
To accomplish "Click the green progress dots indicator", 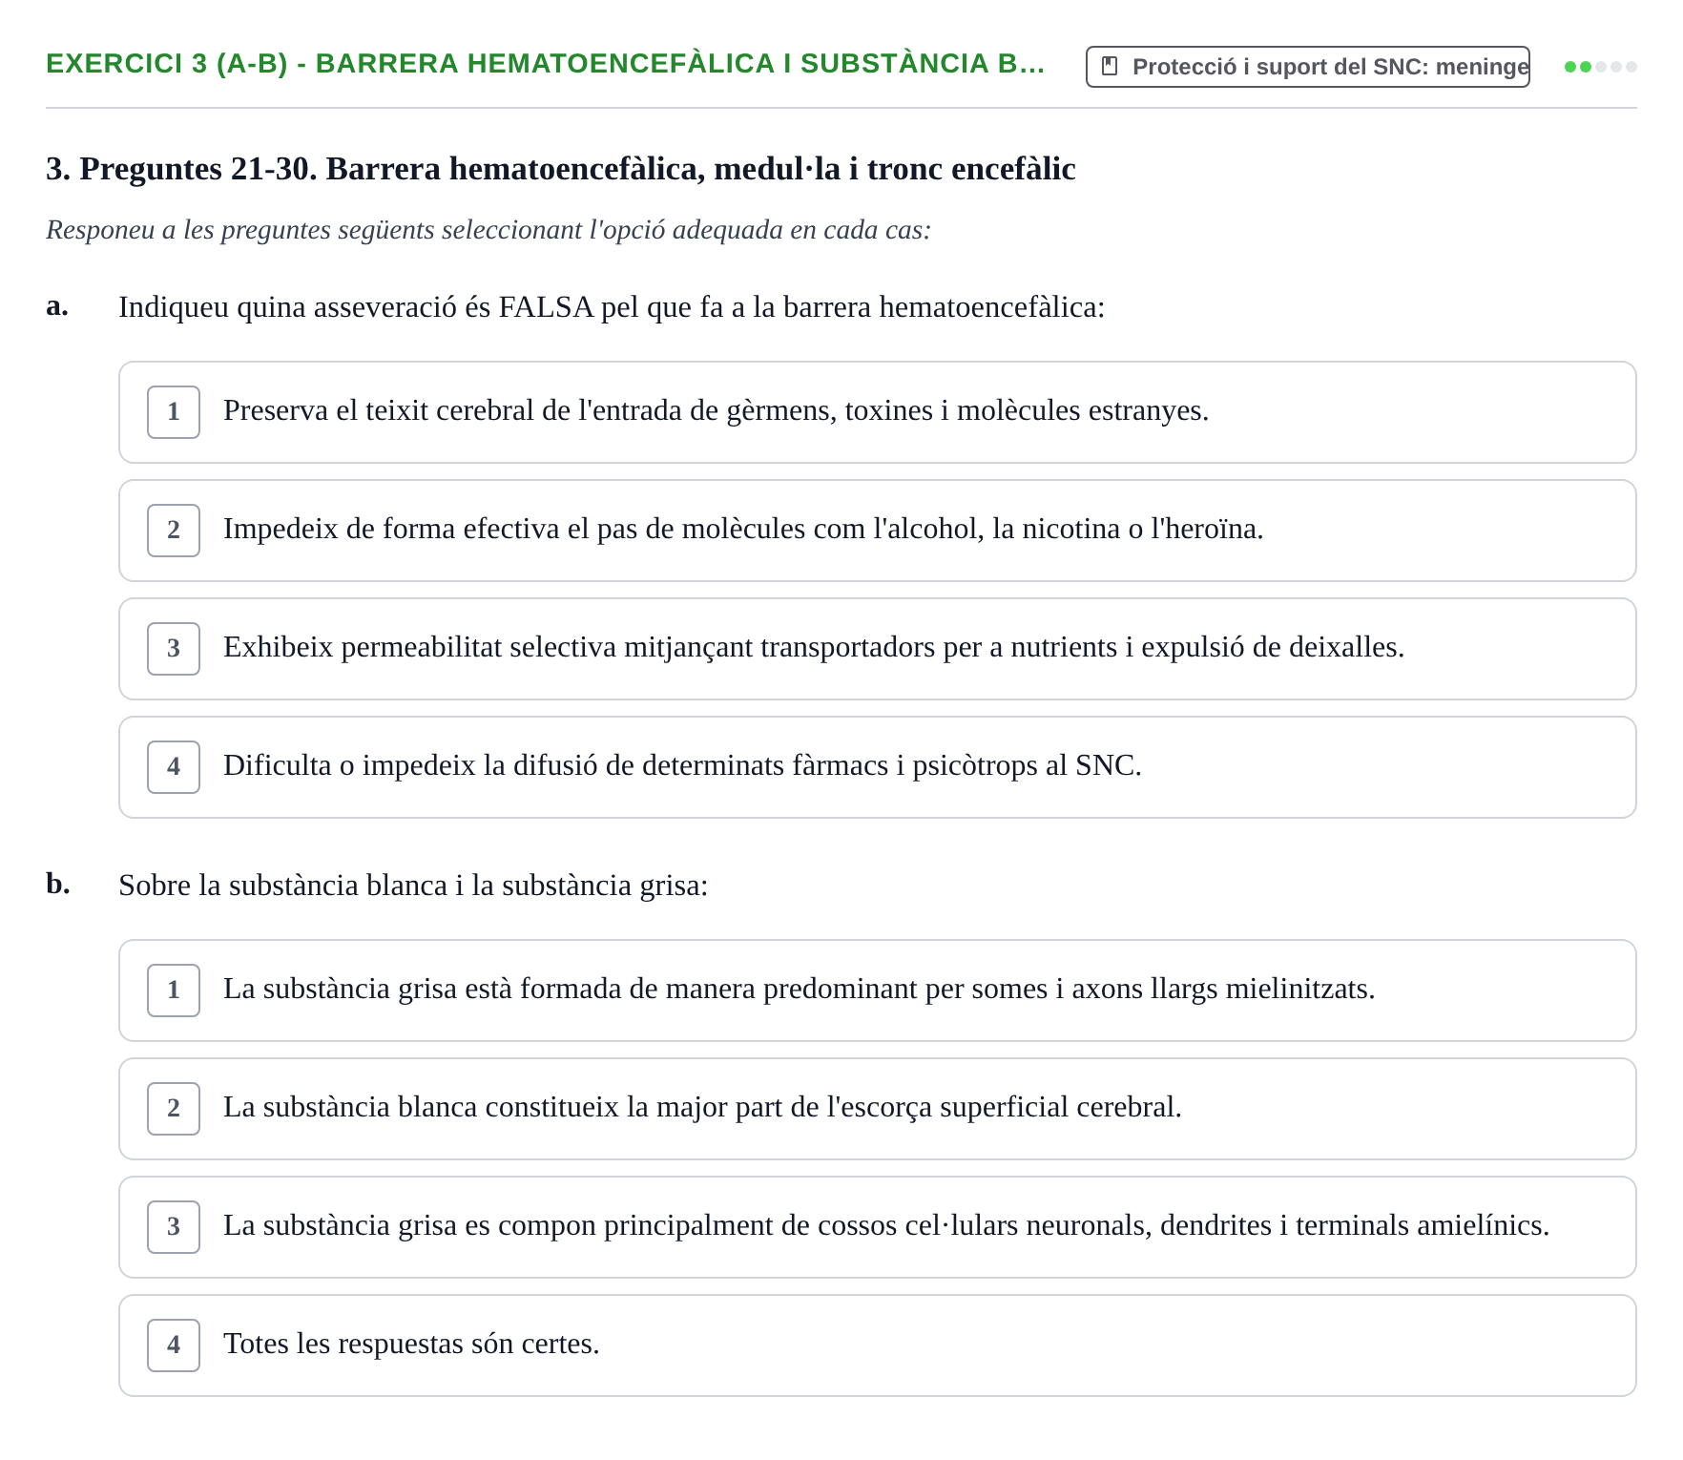I will coord(1601,67).
